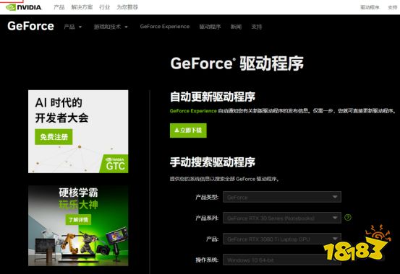Open 新闻 in the GeForce navbar
The height and width of the screenshot is (274, 400).
[x=236, y=27]
